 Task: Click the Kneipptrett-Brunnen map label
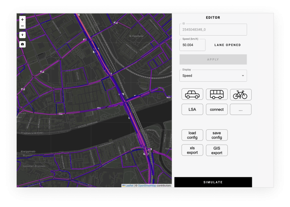pyautogui.click(x=28, y=153)
